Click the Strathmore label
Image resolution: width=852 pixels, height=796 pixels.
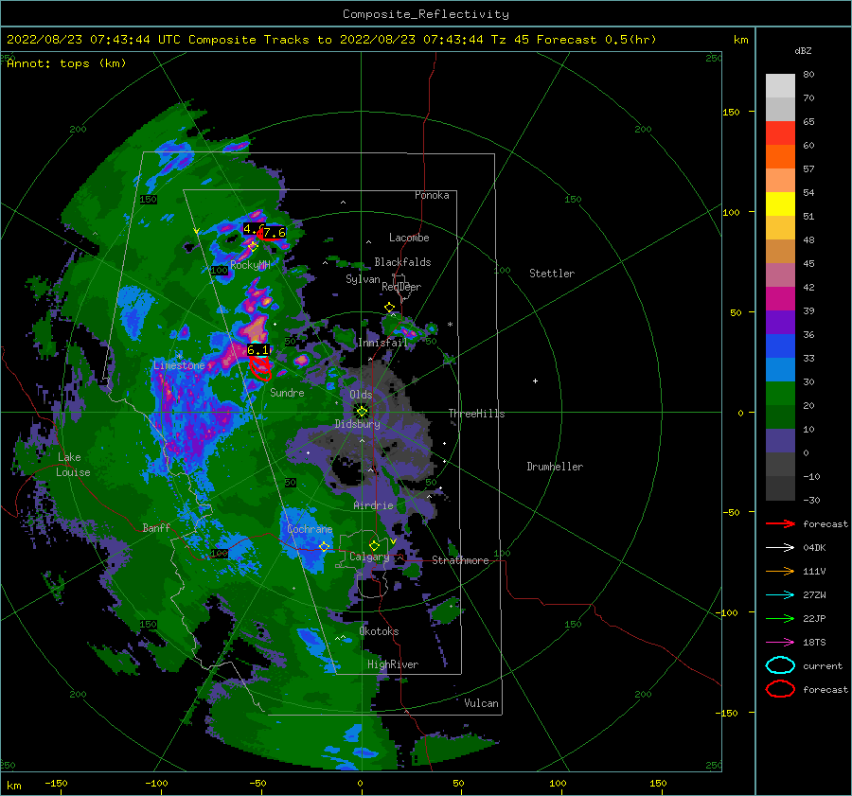pos(460,560)
